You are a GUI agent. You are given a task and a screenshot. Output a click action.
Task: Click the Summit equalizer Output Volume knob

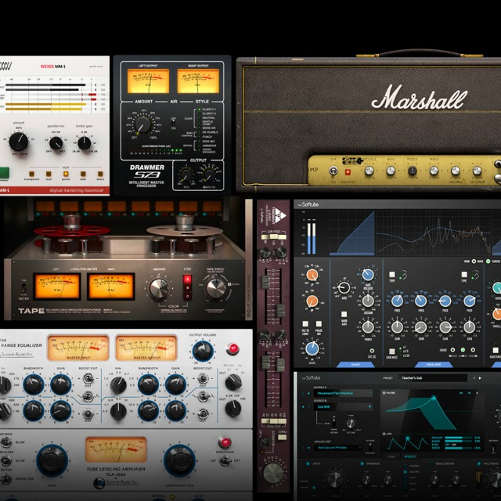(203, 351)
